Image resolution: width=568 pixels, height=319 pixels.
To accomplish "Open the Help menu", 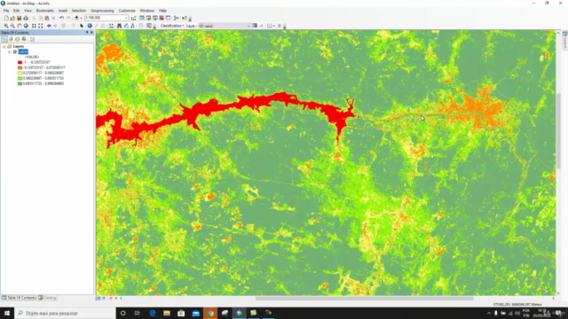I will click(x=162, y=11).
